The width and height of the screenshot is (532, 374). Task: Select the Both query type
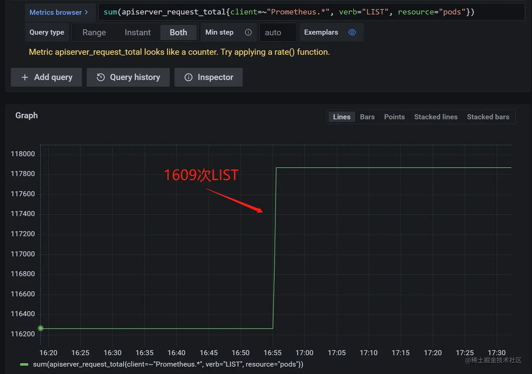pyautogui.click(x=178, y=32)
